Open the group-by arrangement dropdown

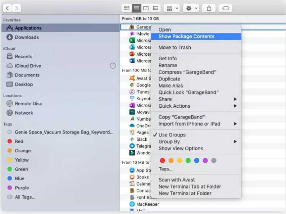(172, 8)
